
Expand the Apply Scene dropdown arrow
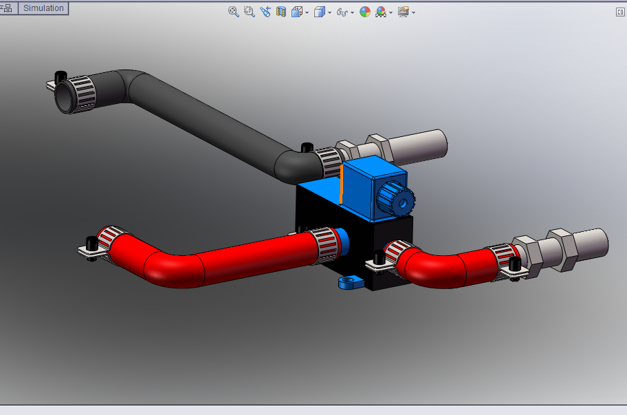390,13
